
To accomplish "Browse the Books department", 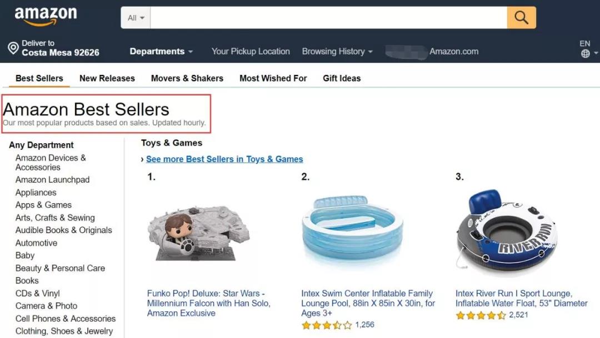I will [x=27, y=280].
